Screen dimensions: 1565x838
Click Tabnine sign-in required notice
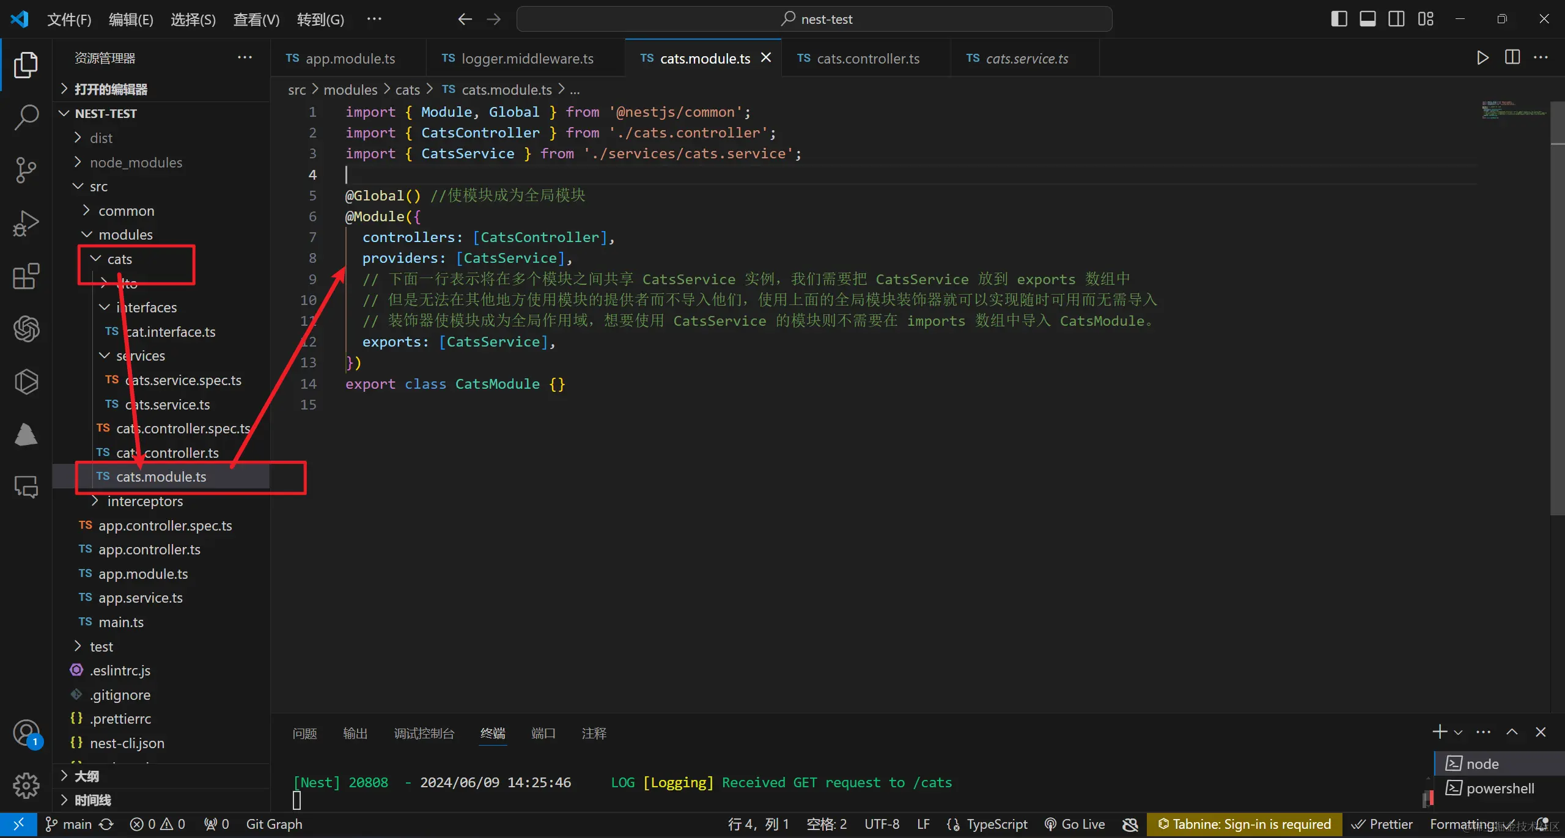coord(1244,825)
